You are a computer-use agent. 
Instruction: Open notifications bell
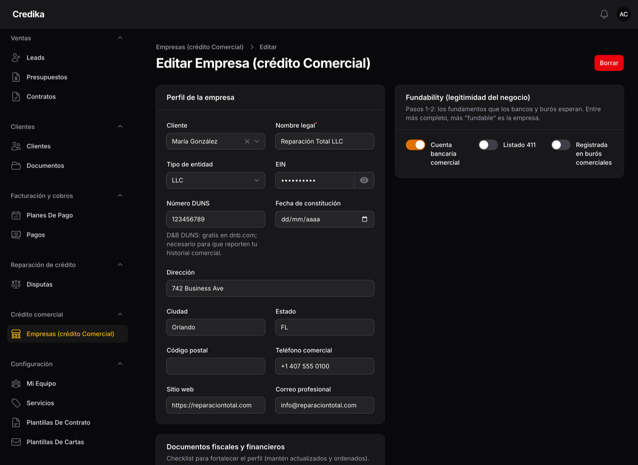coord(604,14)
